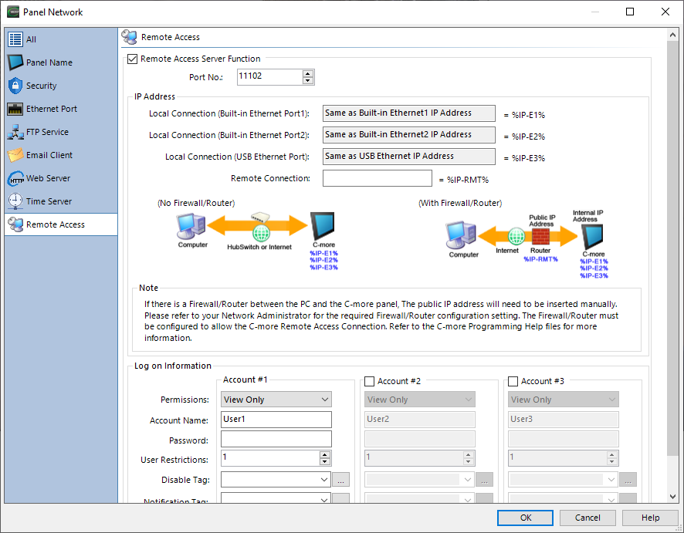Click the All list icon in sidebar
Image resolution: width=684 pixels, height=533 pixels.
[x=15, y=39]
